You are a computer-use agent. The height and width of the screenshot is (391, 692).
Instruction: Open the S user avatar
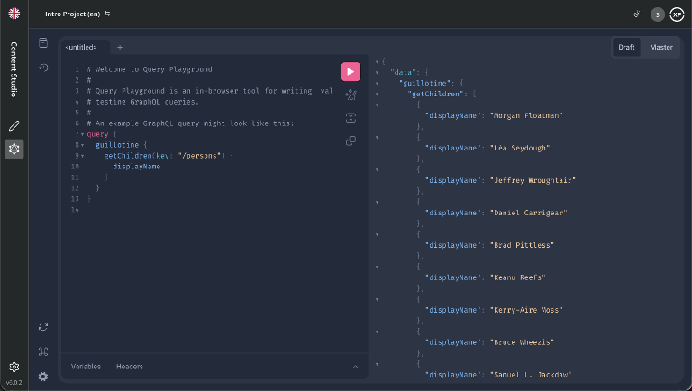point(658,14)
